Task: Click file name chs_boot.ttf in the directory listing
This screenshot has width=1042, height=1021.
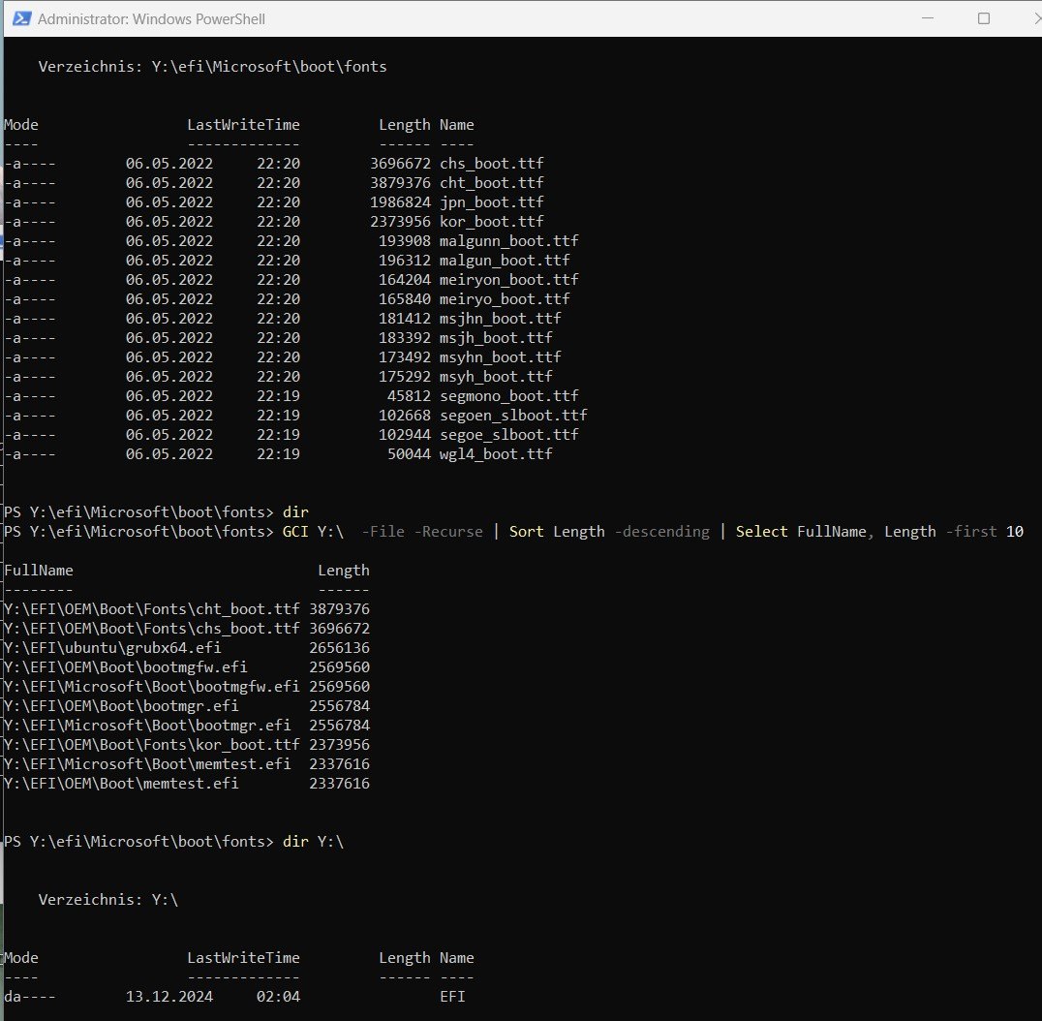Action: 491,164
